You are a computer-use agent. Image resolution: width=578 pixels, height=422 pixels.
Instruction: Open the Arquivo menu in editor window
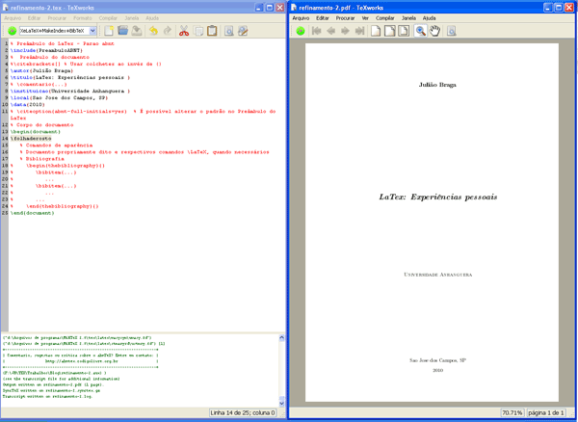12,17
